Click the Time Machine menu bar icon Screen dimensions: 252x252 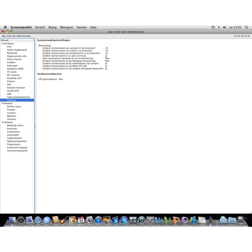tap(213, 27)
